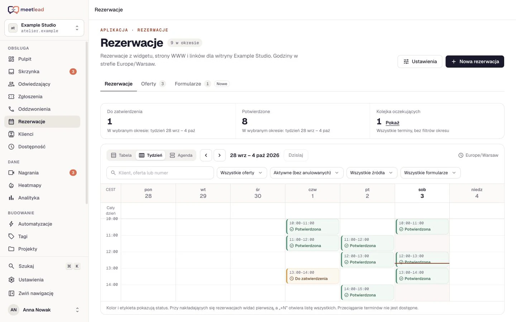The height and width of the screenshot is (322, 516).
Task: Jump to today with Dzisiaj button
Action: [296, 155]
